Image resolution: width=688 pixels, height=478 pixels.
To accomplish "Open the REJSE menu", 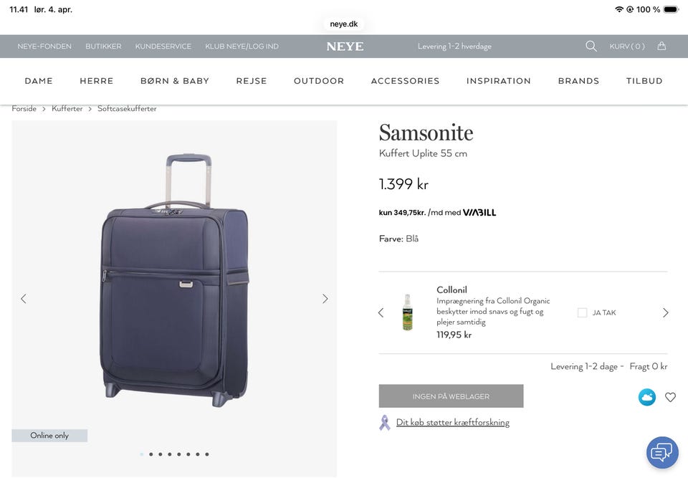I will pos(252,81).
